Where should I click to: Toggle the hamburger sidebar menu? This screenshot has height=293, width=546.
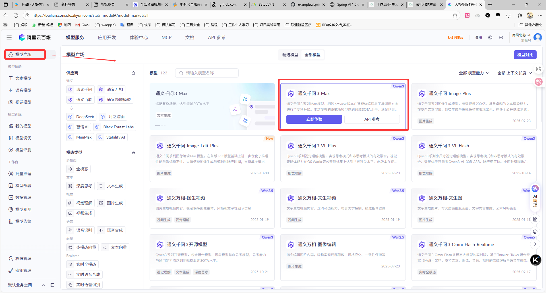[x=9, y=37]
